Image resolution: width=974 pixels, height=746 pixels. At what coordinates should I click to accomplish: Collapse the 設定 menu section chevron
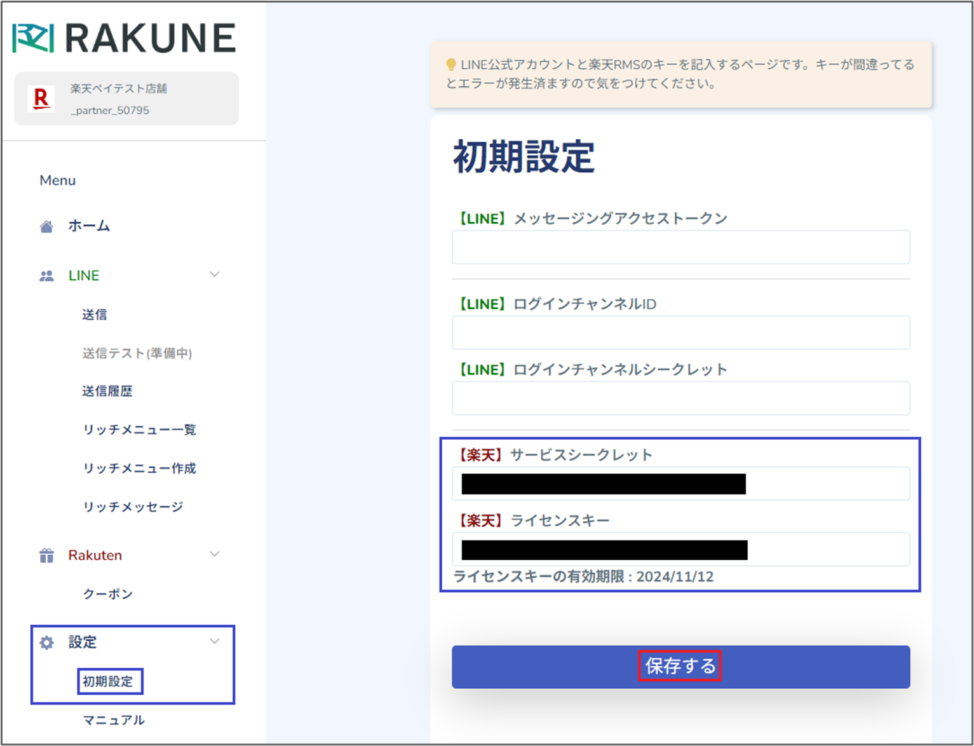pyautogui.click(x=215, y=641)
